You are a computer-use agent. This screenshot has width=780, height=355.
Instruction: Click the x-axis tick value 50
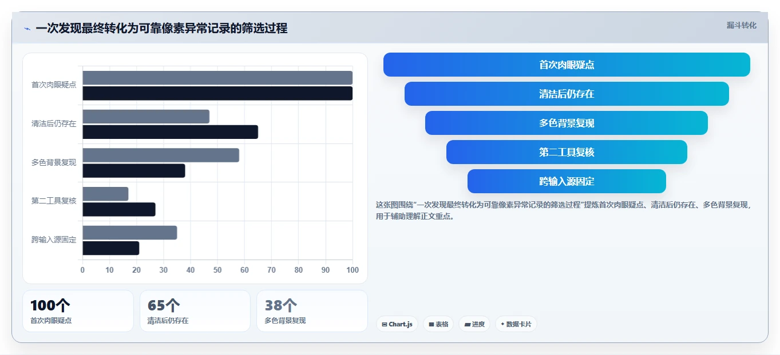[217, 270]
